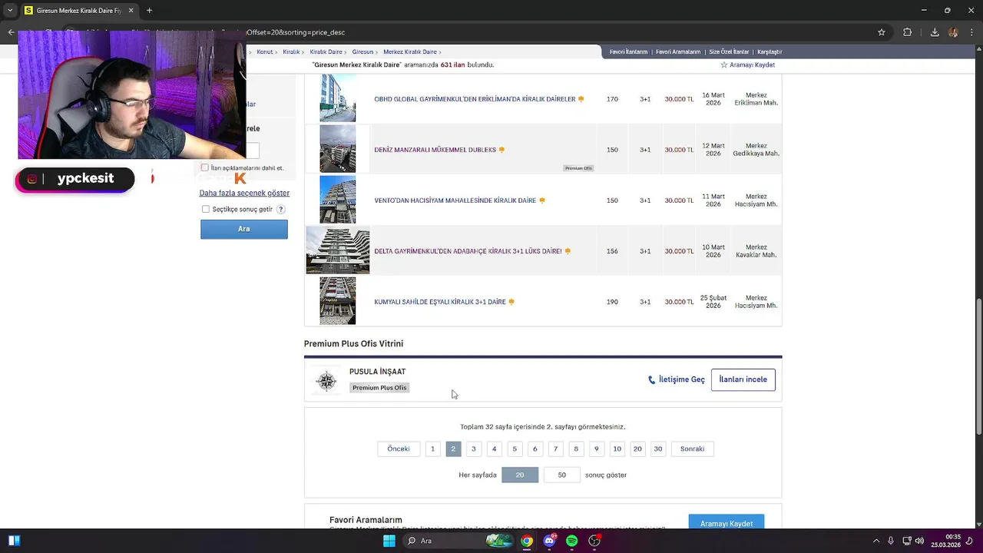The height and width of the screenshot is (553, 983).
Task: Click the Kiralık Daire breadcrumb
Action: point(326,52)
